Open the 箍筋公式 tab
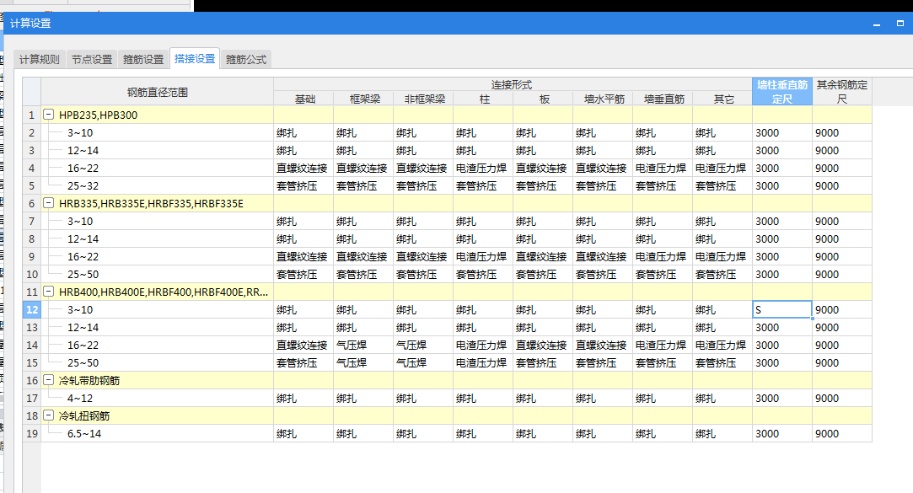913x493 pixels. coord(245,59)
